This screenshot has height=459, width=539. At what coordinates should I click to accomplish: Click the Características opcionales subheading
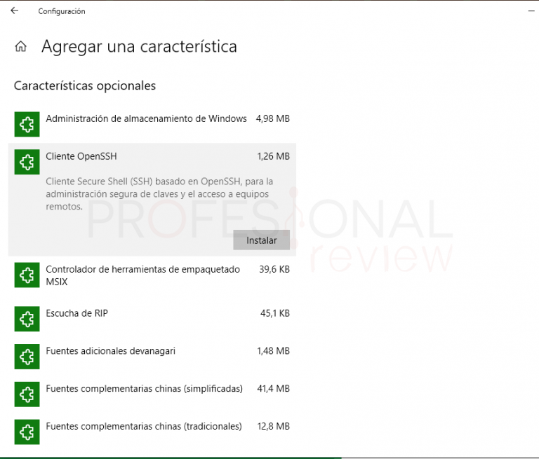click(x=84, y=85)
